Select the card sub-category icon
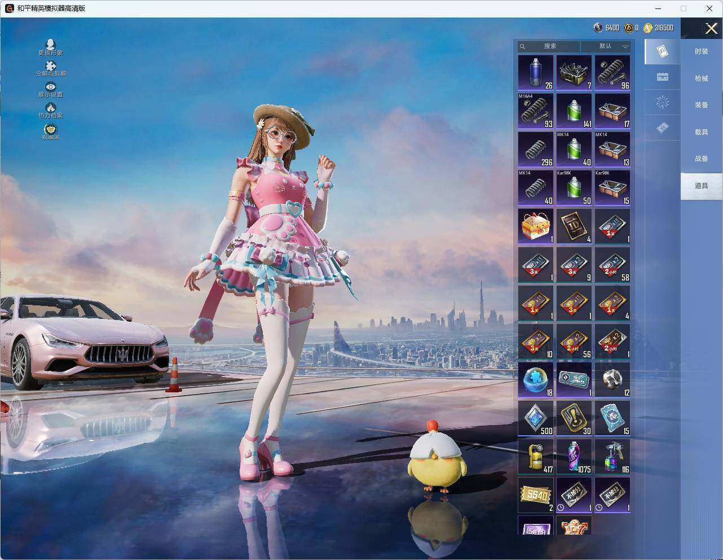The image size is (723, 560). pos(662,52)
